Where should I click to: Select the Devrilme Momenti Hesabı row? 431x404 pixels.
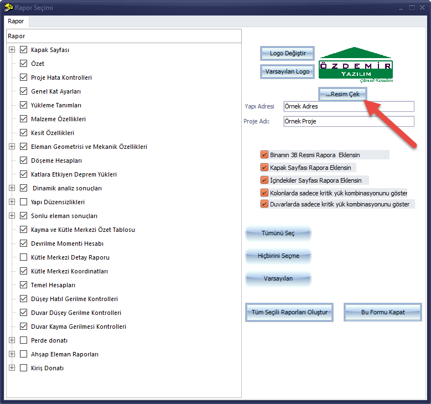tap(67, 244)
